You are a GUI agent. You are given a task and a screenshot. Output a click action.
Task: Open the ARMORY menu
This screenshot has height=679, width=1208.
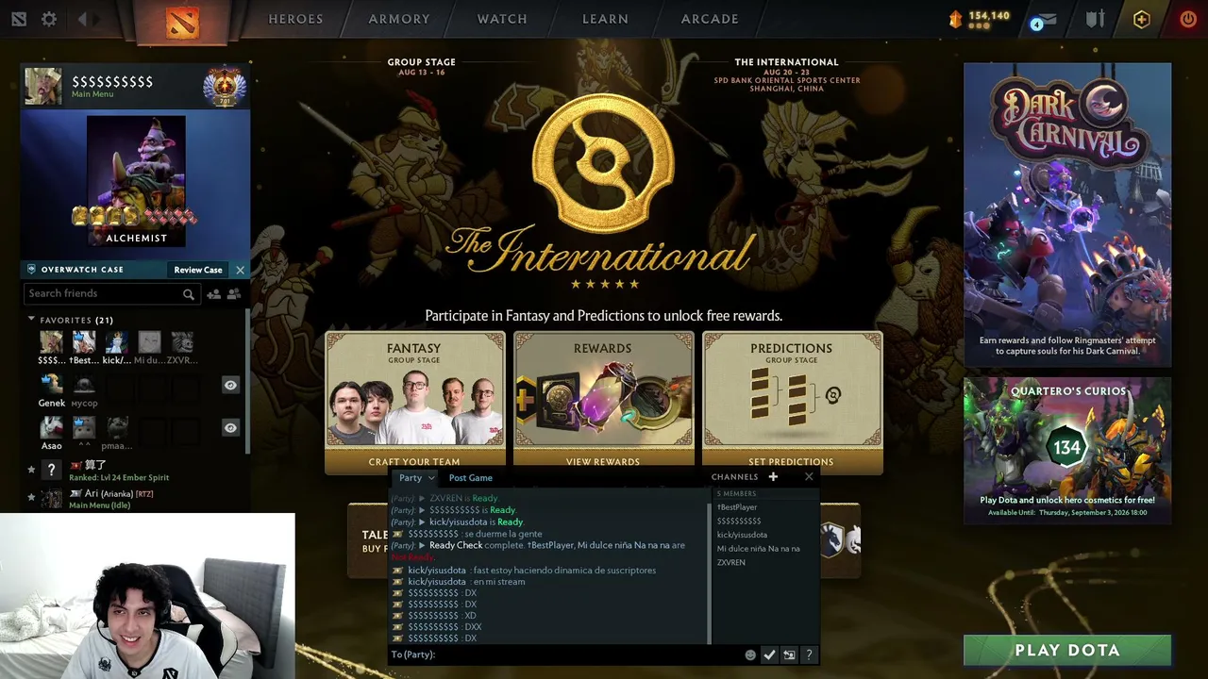399,19
